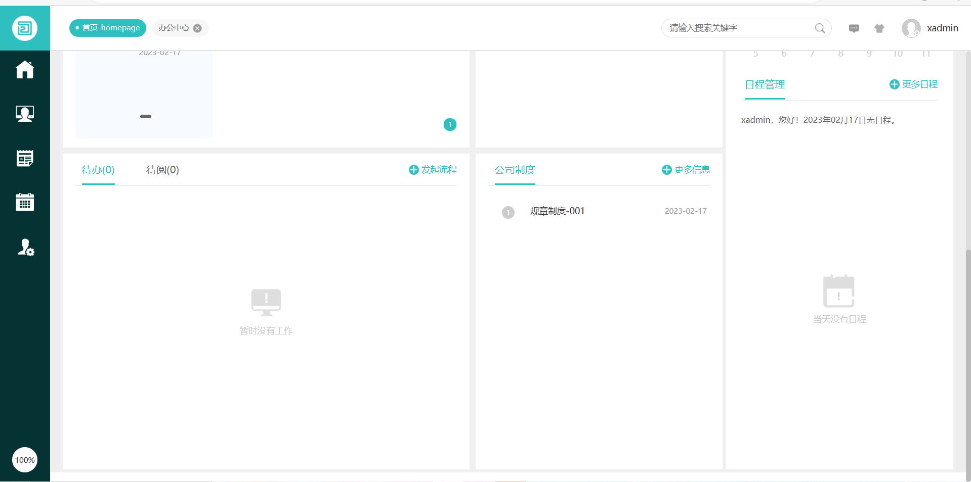This screenshot has width=971, height=482.
Task: Open the xadmin user menu
Action: (x=942, y=28)
